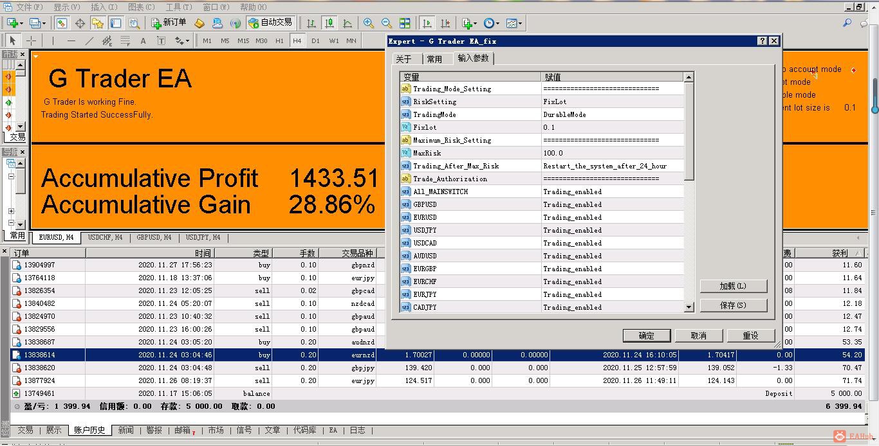Toggle the chart shift icon
The height and width of the screenshot is (446, 879).
pos(445,23)
